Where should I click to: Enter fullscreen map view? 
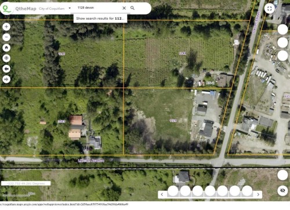pos(270,9)
